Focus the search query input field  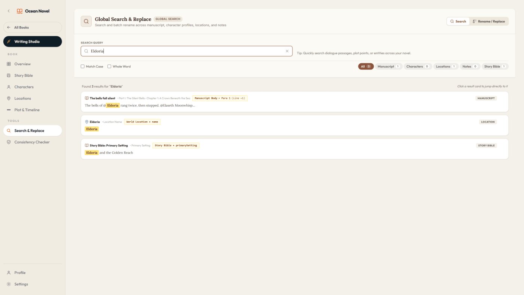(186, 51)
